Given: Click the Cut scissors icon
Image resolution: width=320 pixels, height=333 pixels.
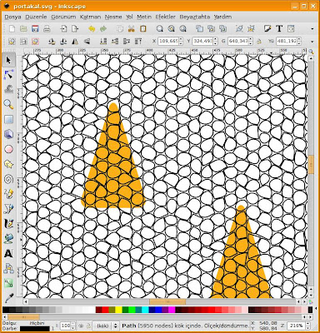Looking at the screenshot, I should coord(132,29).
